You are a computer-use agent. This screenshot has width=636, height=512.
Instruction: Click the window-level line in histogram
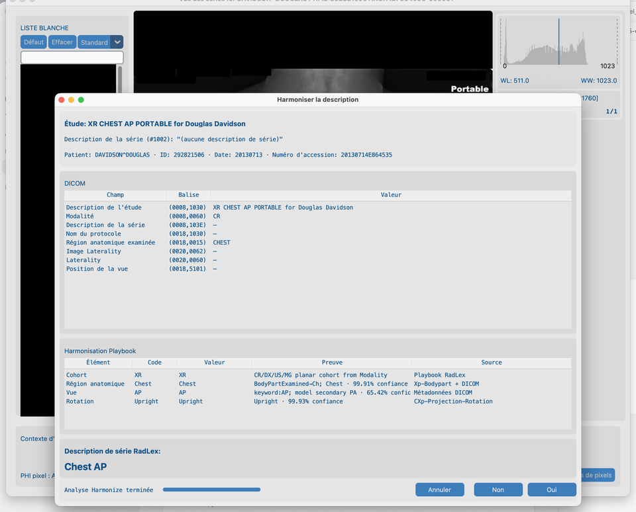(558, 41)
